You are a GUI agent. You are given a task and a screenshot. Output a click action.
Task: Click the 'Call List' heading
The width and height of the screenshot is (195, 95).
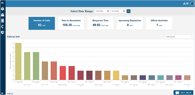10,94
